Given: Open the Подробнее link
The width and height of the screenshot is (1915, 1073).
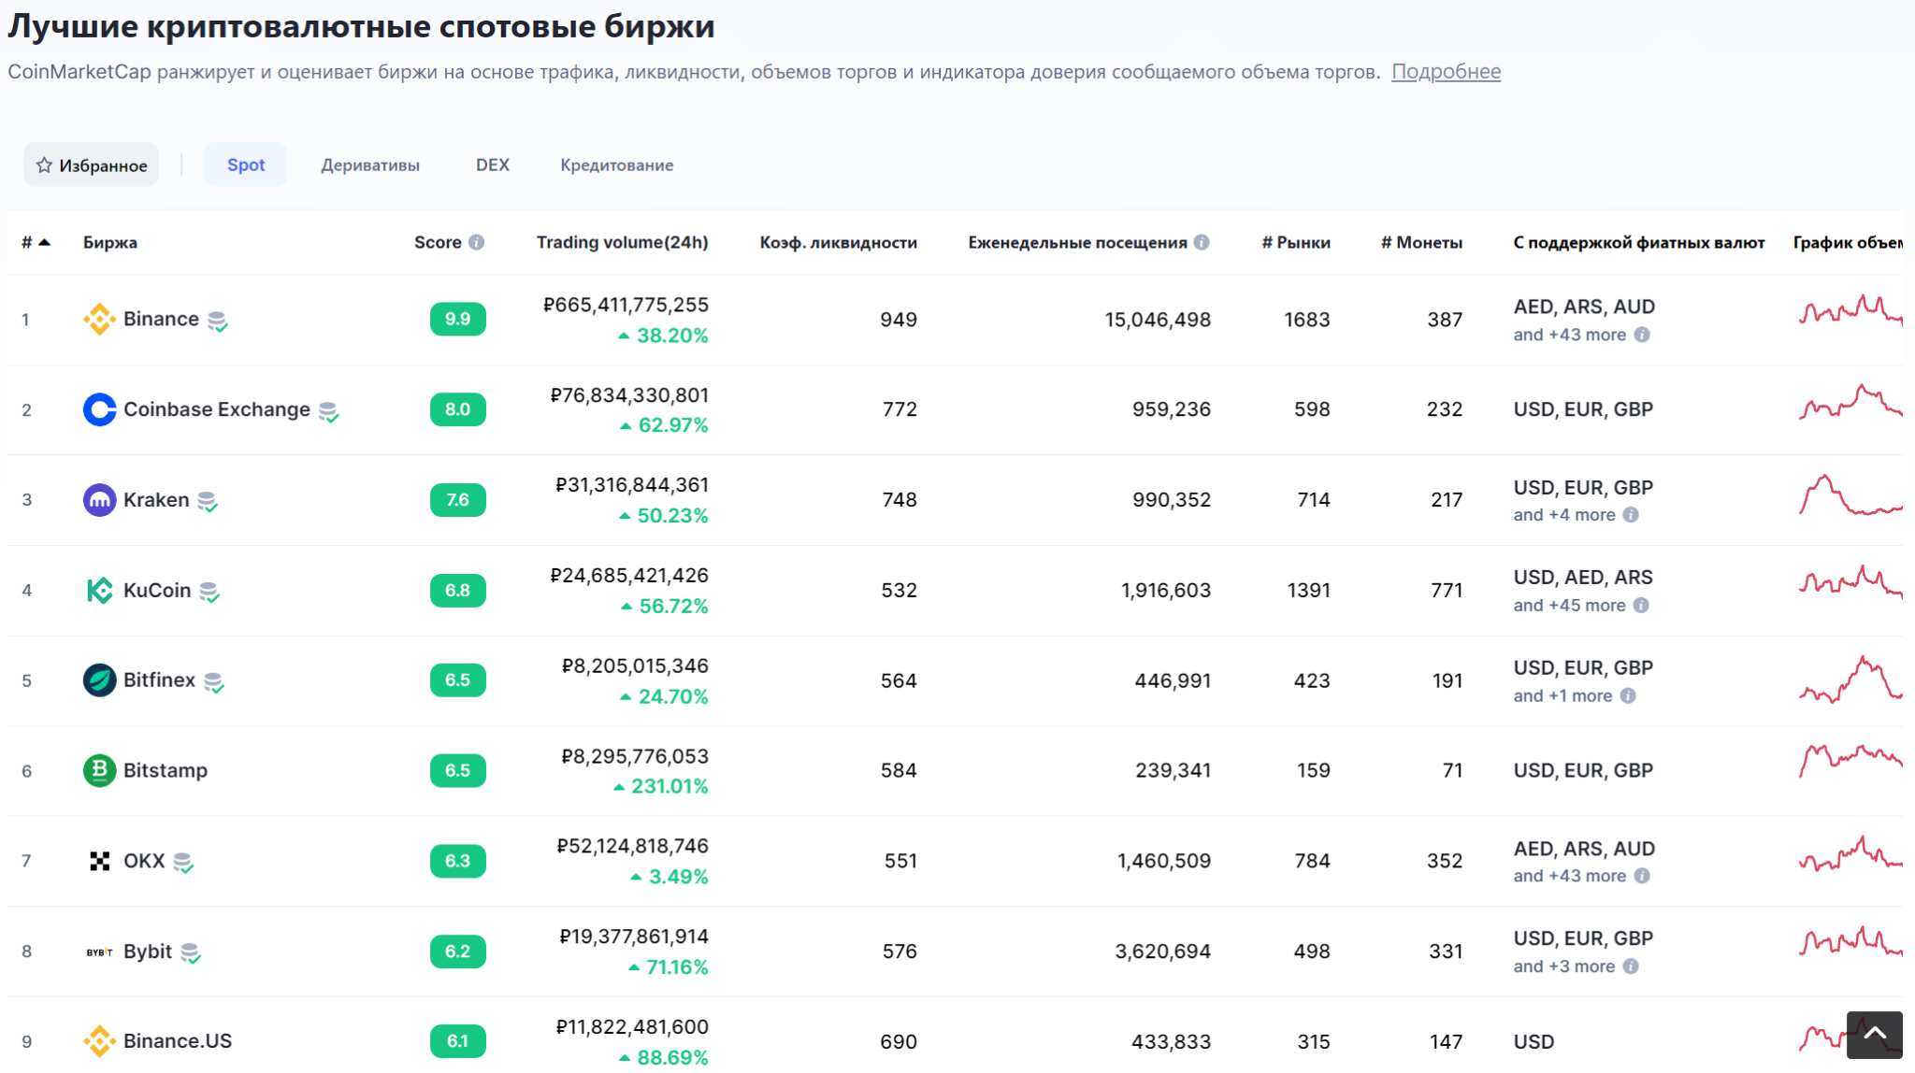Looking at the screenshot, I should coord(1447,71).
